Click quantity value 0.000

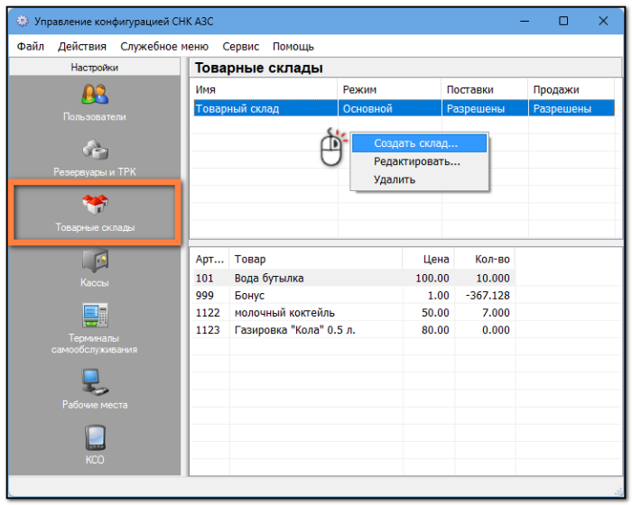coord(496,330)
